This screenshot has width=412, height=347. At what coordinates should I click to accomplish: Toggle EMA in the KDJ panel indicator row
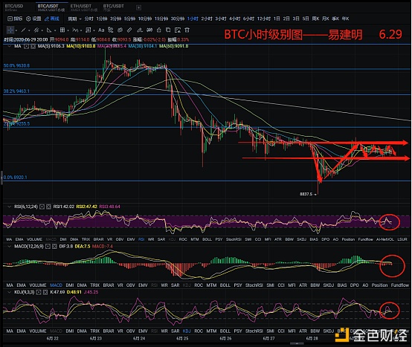[22, 331]
